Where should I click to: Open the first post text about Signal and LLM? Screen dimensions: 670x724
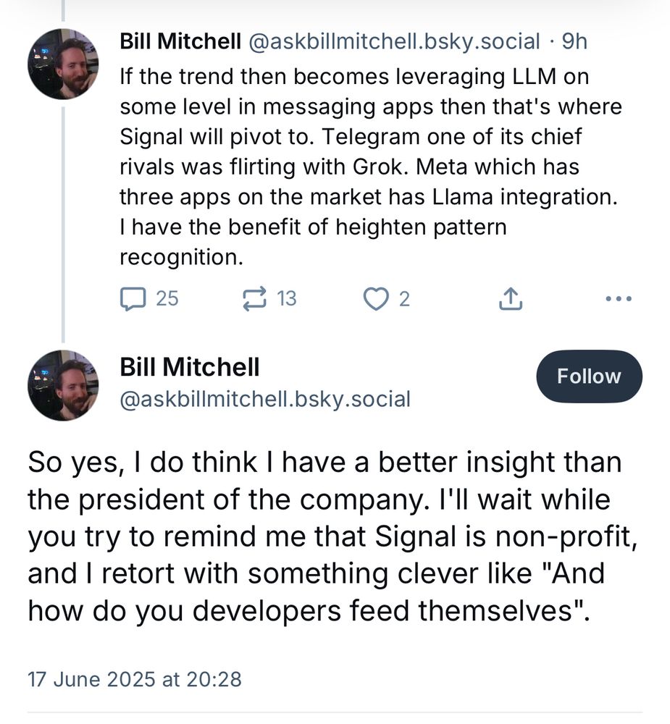tap(371, 167)
